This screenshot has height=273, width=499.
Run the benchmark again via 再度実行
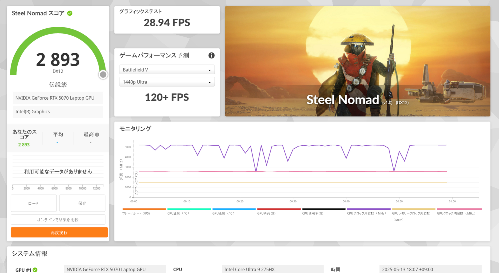(x=59, y=232)
